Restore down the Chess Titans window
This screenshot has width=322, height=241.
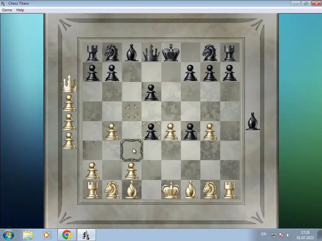[306, 3]
